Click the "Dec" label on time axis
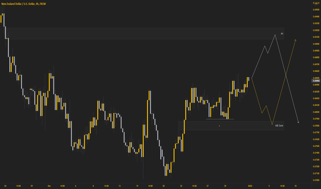 49,186
